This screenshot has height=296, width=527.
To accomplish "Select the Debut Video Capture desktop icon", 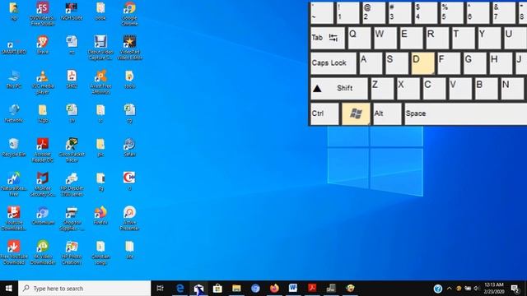I will point(100,48).
